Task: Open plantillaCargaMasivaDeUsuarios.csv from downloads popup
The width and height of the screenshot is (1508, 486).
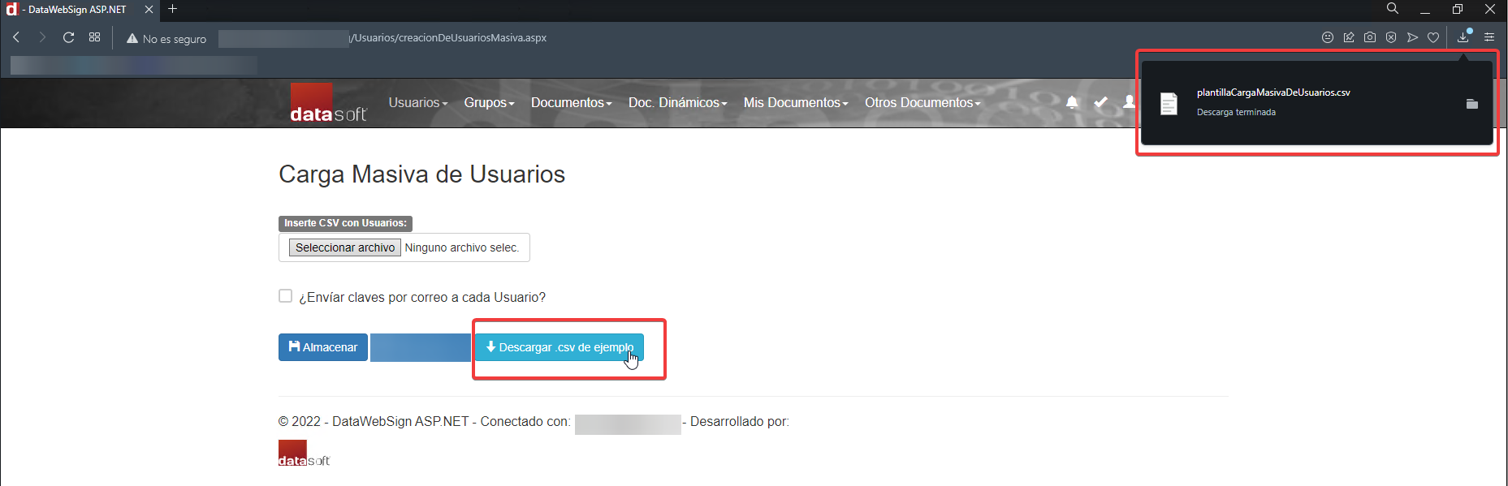Action: pos(1273,92)
